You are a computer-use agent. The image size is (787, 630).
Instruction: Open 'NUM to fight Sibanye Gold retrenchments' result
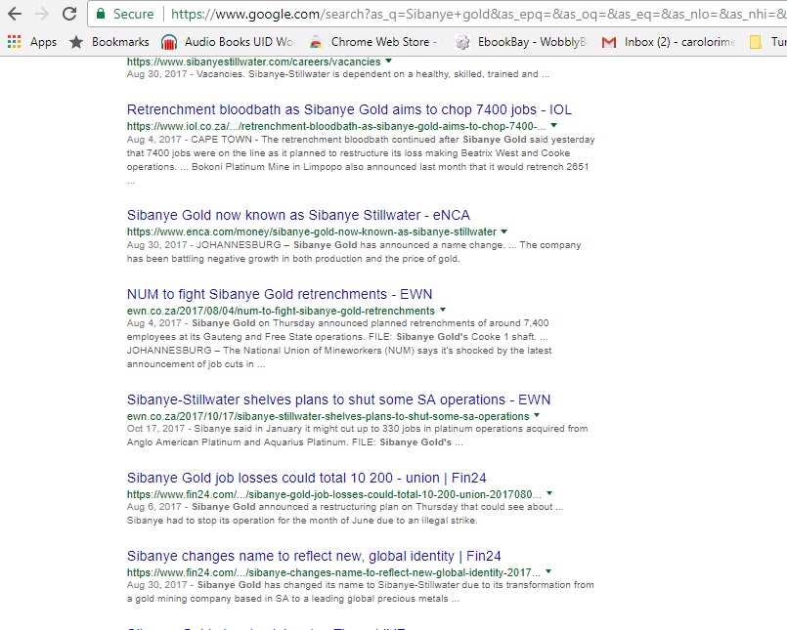coord(280,294)
